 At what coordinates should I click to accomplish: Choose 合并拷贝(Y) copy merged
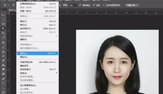pyautogui.click(x=38, y=29)
